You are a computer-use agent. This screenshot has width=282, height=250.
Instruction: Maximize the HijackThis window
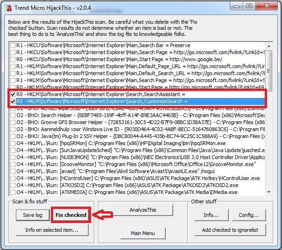249,6
